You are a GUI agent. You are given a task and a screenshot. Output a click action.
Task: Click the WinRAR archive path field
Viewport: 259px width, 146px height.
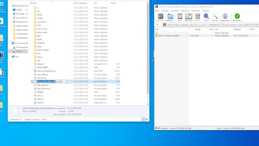pyautogui.click(x=210, y=25)
